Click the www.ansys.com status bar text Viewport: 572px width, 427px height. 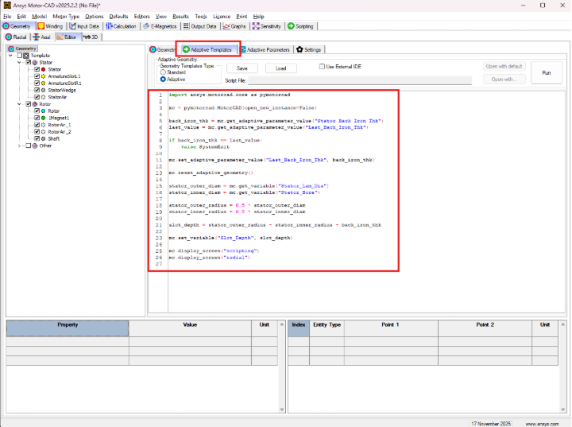click(542, 424)
